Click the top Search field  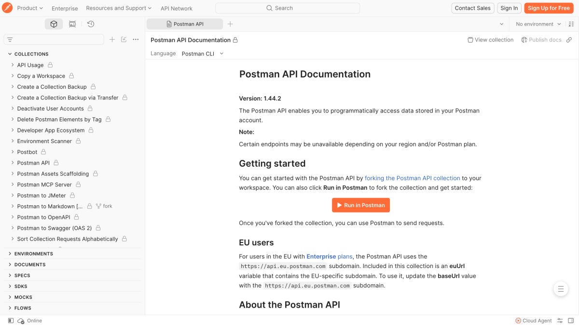(x=288, y=8)
